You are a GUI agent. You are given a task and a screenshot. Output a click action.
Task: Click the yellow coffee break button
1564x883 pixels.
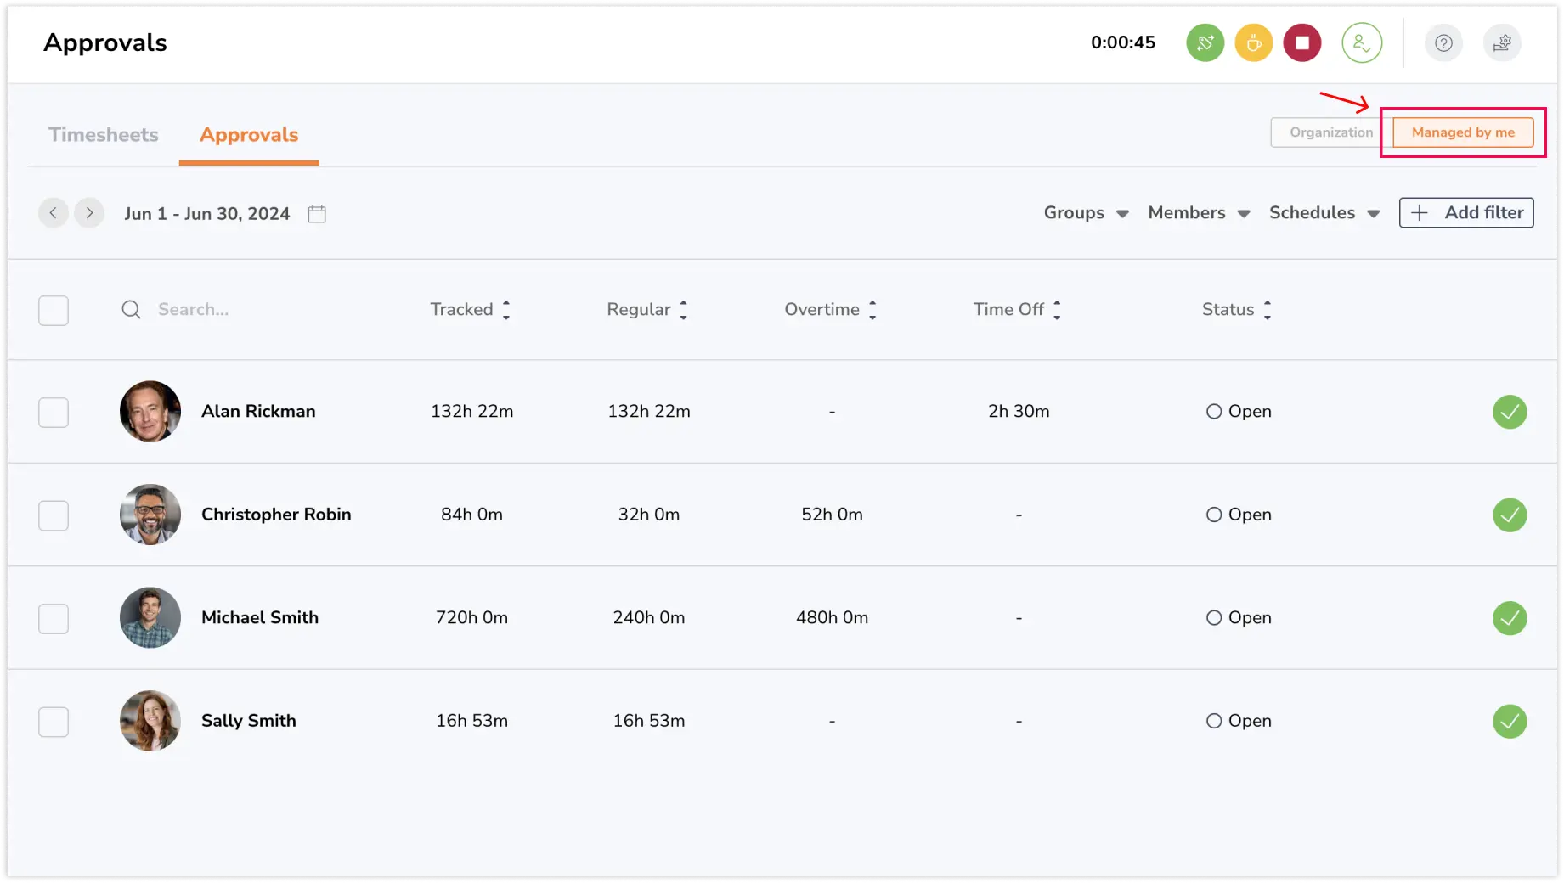click(1253, 42)
